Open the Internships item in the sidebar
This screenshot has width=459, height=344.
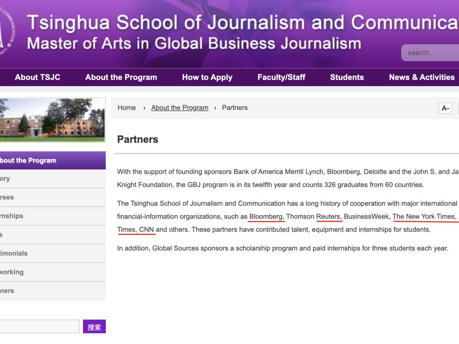click(12, 216)
